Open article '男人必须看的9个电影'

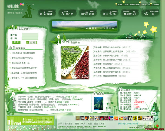pos(112,60)
